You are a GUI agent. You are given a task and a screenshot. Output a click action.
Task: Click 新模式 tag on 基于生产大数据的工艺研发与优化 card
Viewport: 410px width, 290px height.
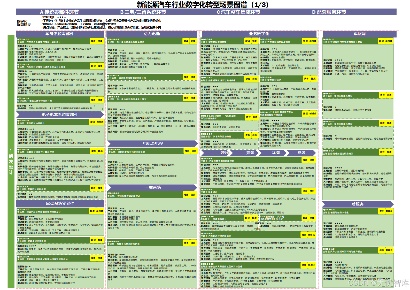[311, 265]
